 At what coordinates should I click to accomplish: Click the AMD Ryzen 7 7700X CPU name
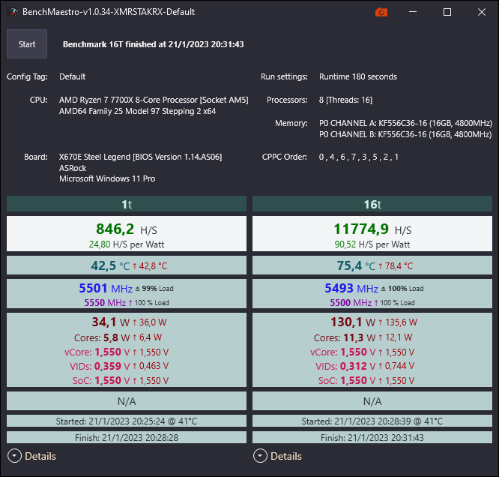154,100
